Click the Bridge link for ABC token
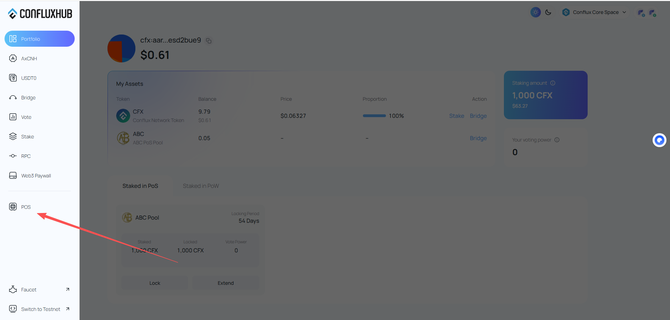This screenshot has width=670, height=320. 478,138
